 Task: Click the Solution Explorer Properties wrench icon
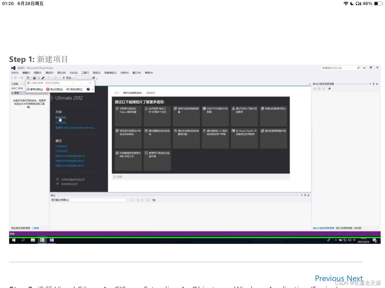pos(329,89)
